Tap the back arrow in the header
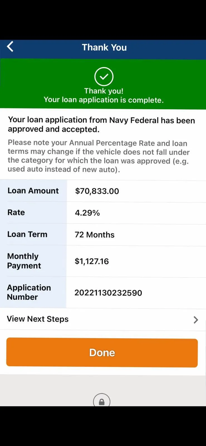 tap(10, 47)
